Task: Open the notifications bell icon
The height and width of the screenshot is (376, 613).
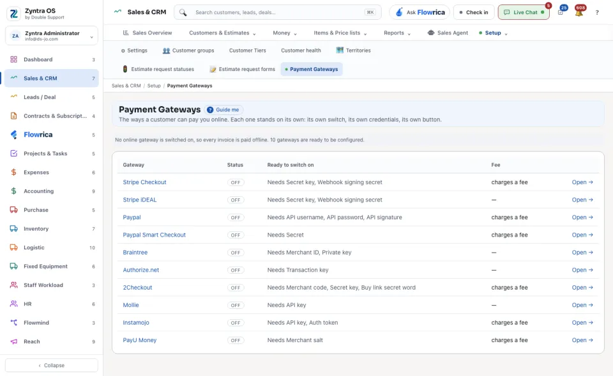Action: [x=579, y=13]
